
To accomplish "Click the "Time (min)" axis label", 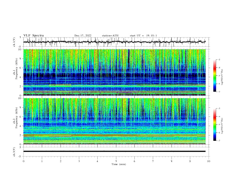I will [119, 164].
